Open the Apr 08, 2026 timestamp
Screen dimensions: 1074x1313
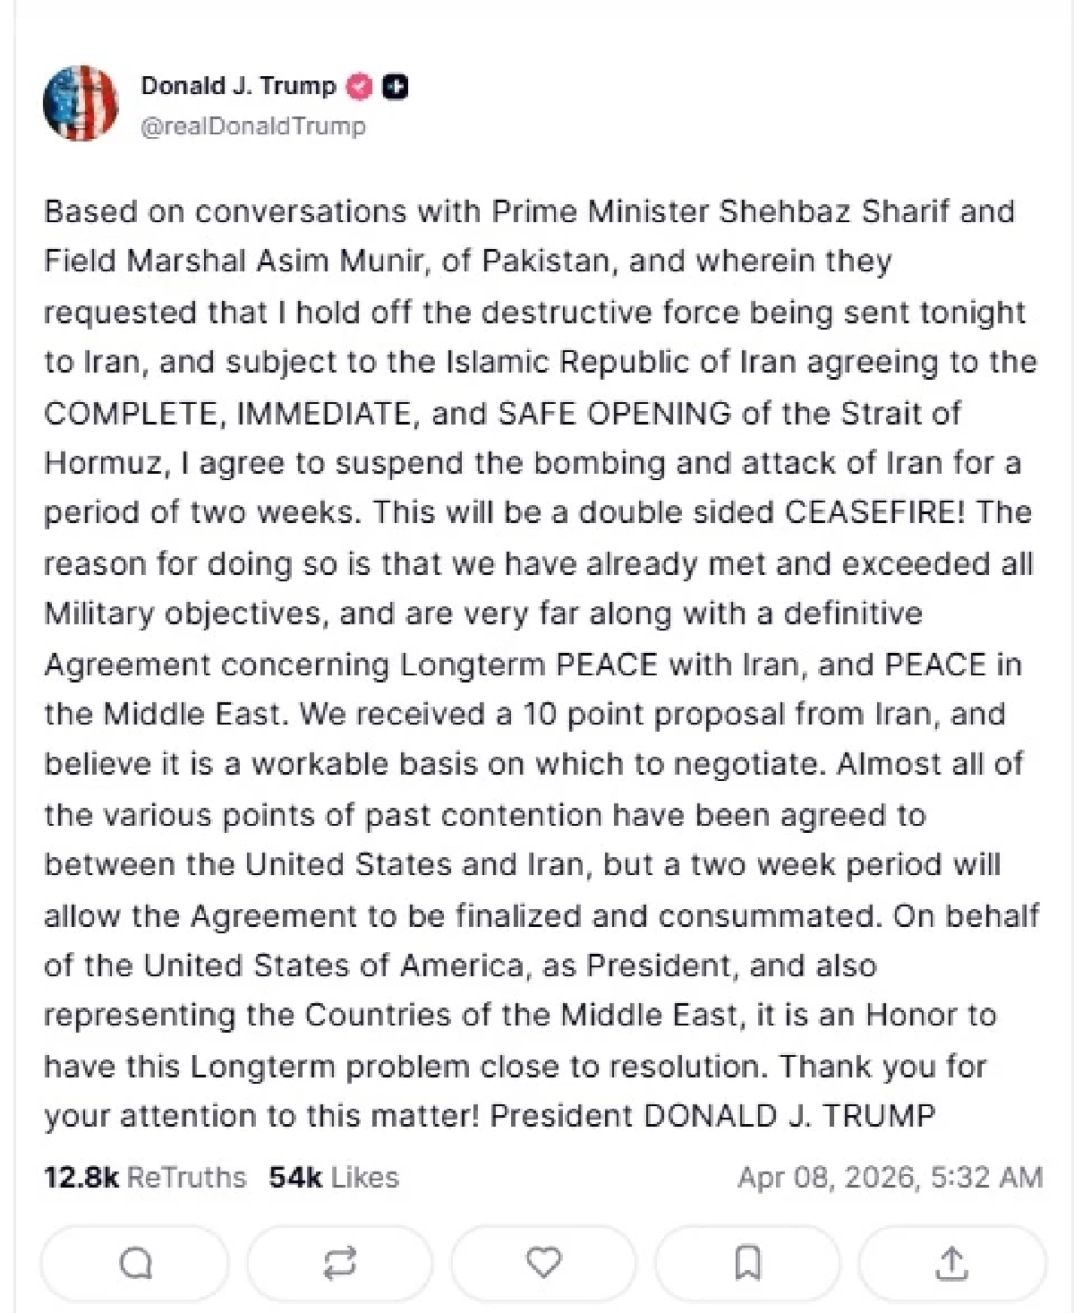coord(890,1177)
